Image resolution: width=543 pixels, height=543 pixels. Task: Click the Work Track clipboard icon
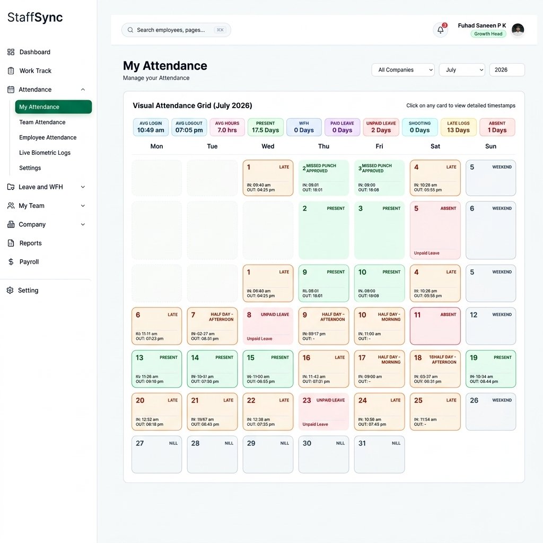pos(11,71)
